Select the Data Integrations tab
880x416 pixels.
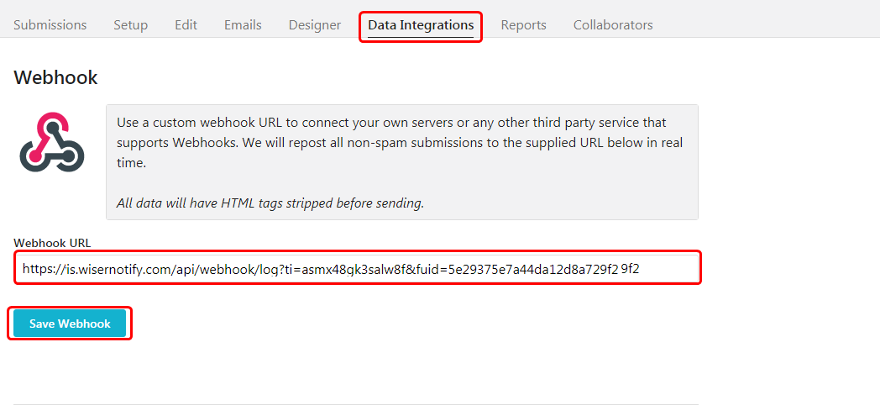[x=421, y=25]
